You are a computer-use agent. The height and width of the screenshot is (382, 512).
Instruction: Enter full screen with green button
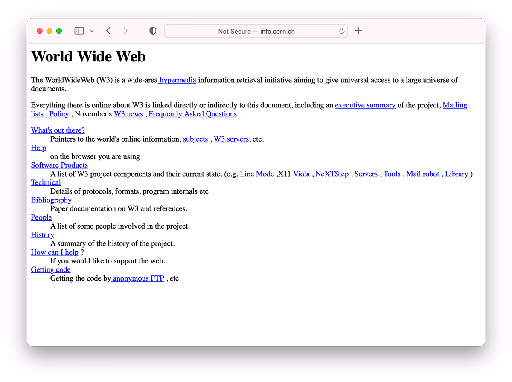coord(59,31)
